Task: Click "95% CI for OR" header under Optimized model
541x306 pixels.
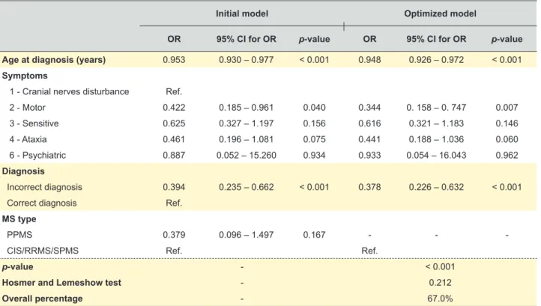Action: 436,39
